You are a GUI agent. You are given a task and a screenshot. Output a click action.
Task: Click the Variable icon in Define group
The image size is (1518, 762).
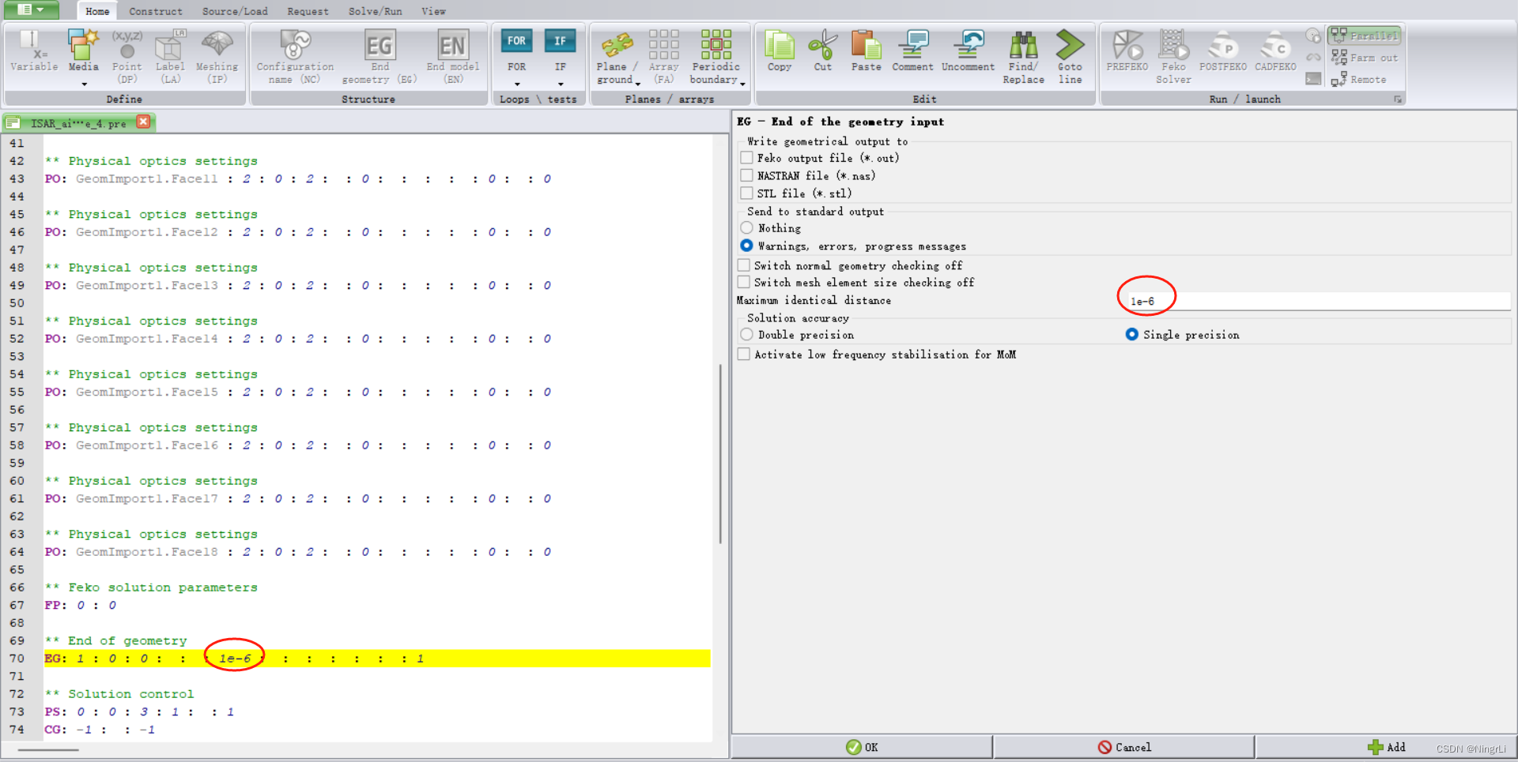[x=34, y=51]
